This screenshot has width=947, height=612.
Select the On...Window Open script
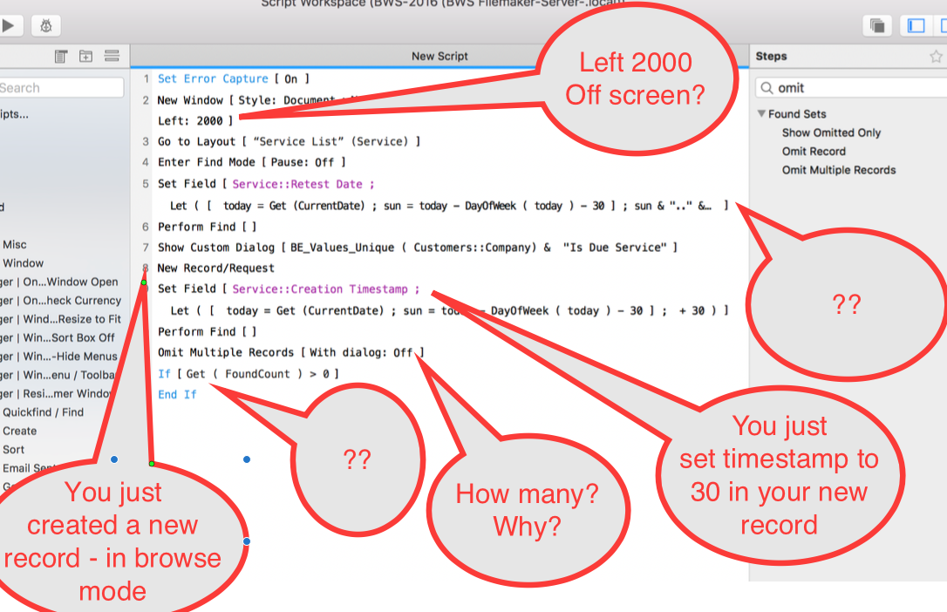59,282
